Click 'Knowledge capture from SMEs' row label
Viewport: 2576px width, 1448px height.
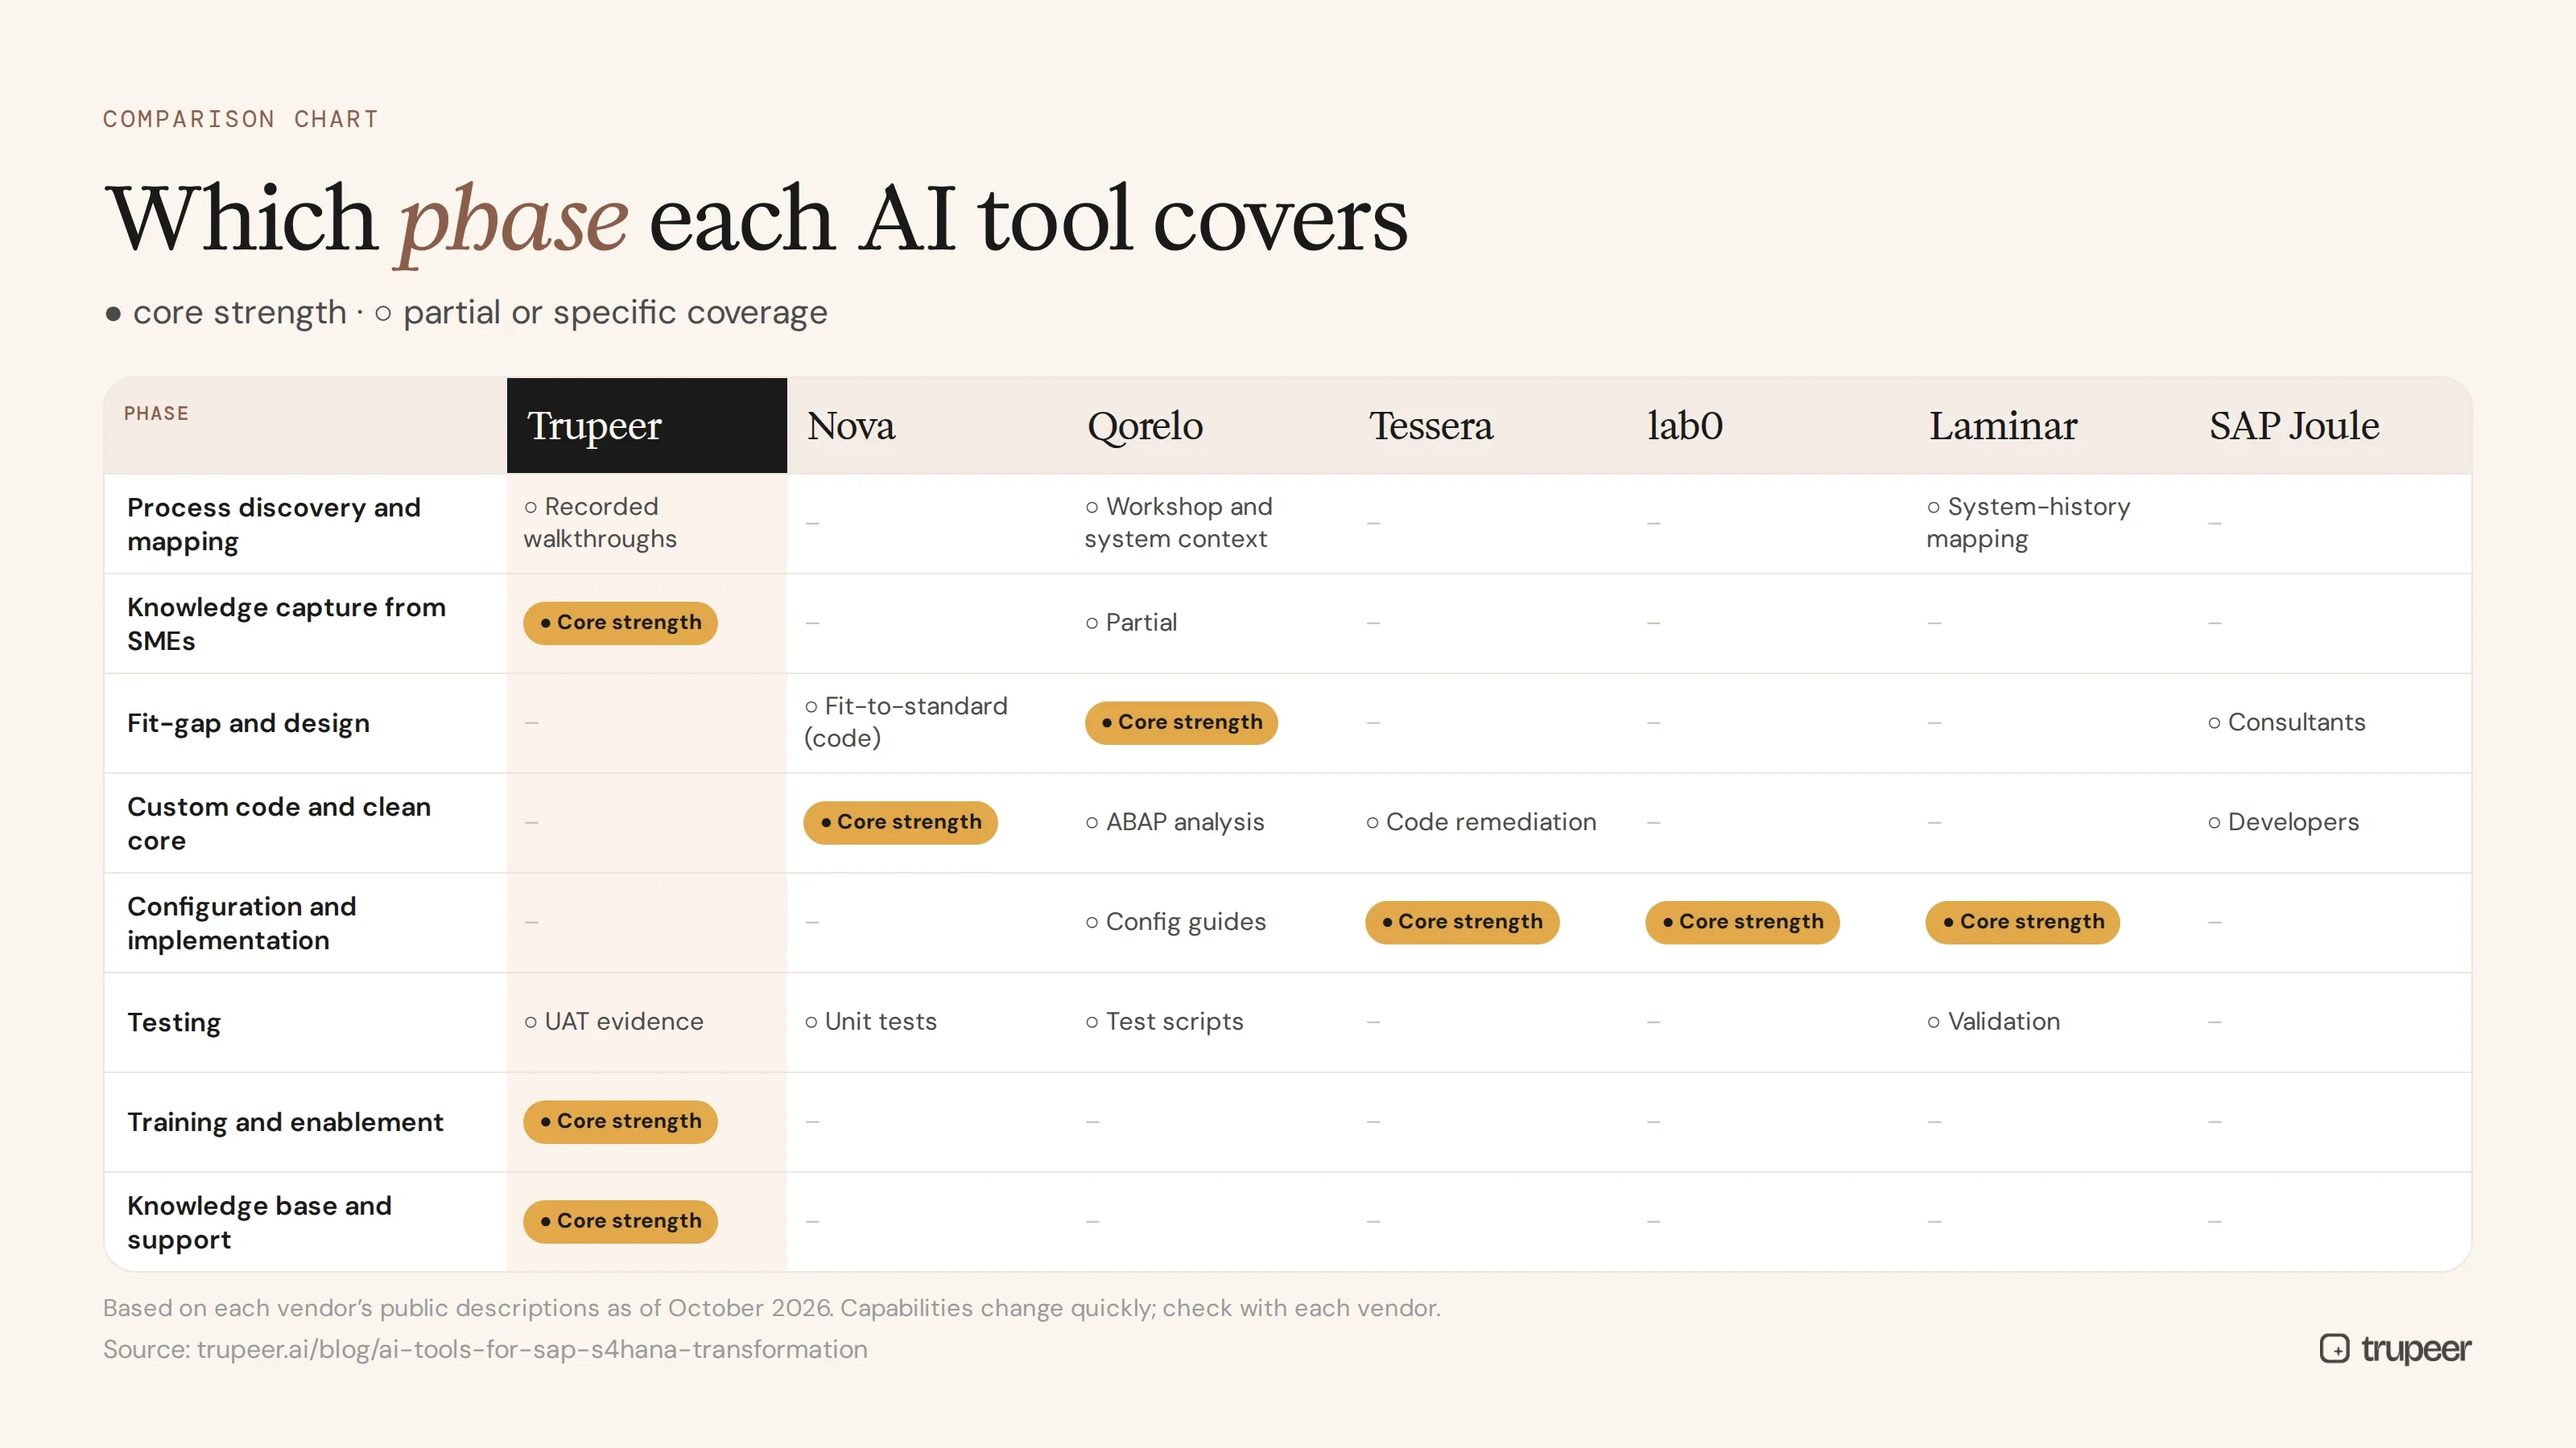(x=286, y=623)
